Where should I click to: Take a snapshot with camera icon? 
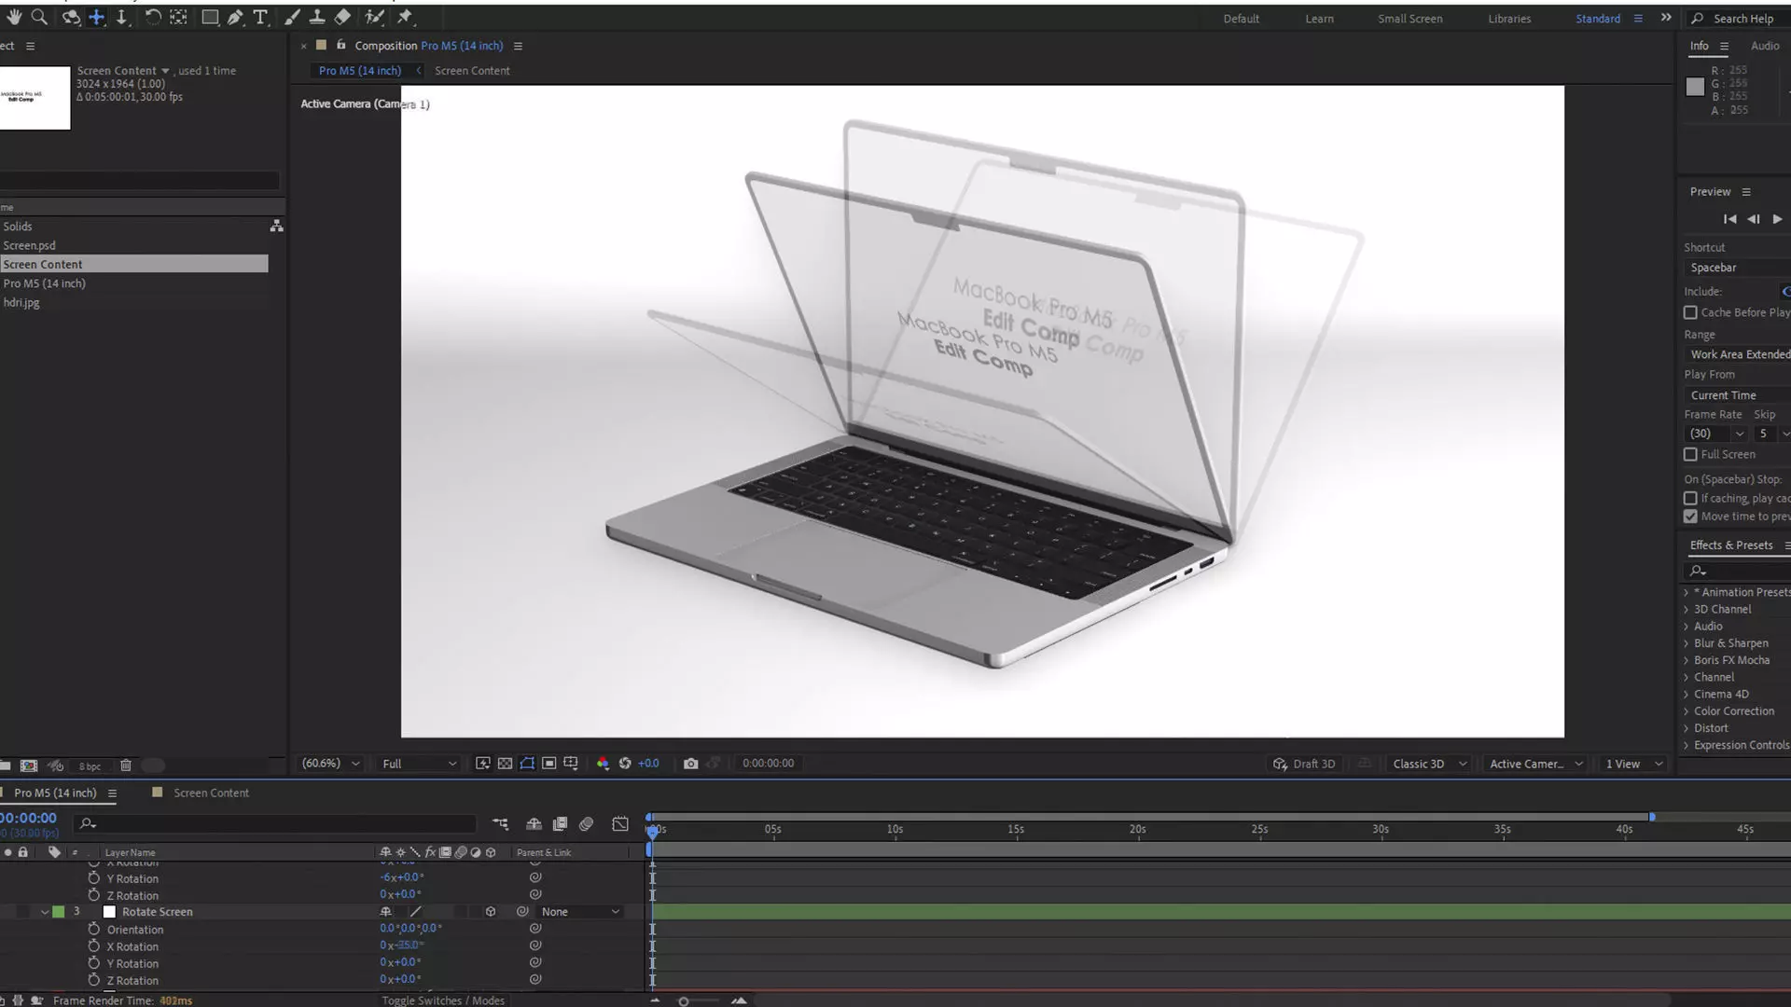690,764
